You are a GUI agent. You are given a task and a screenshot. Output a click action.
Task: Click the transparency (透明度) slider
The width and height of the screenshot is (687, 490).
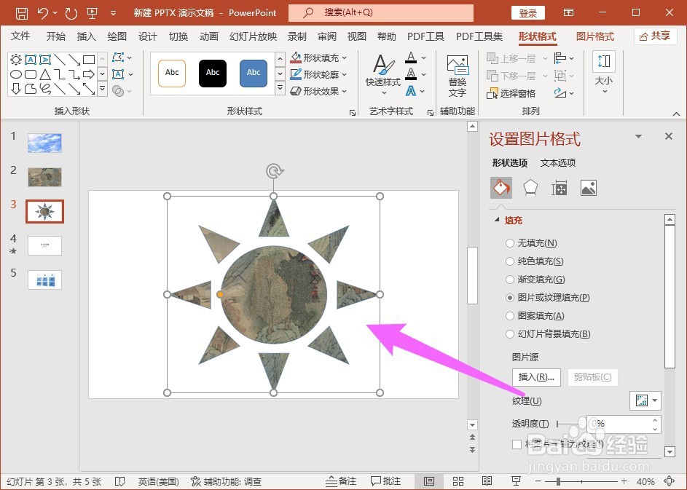pos(570,424)
